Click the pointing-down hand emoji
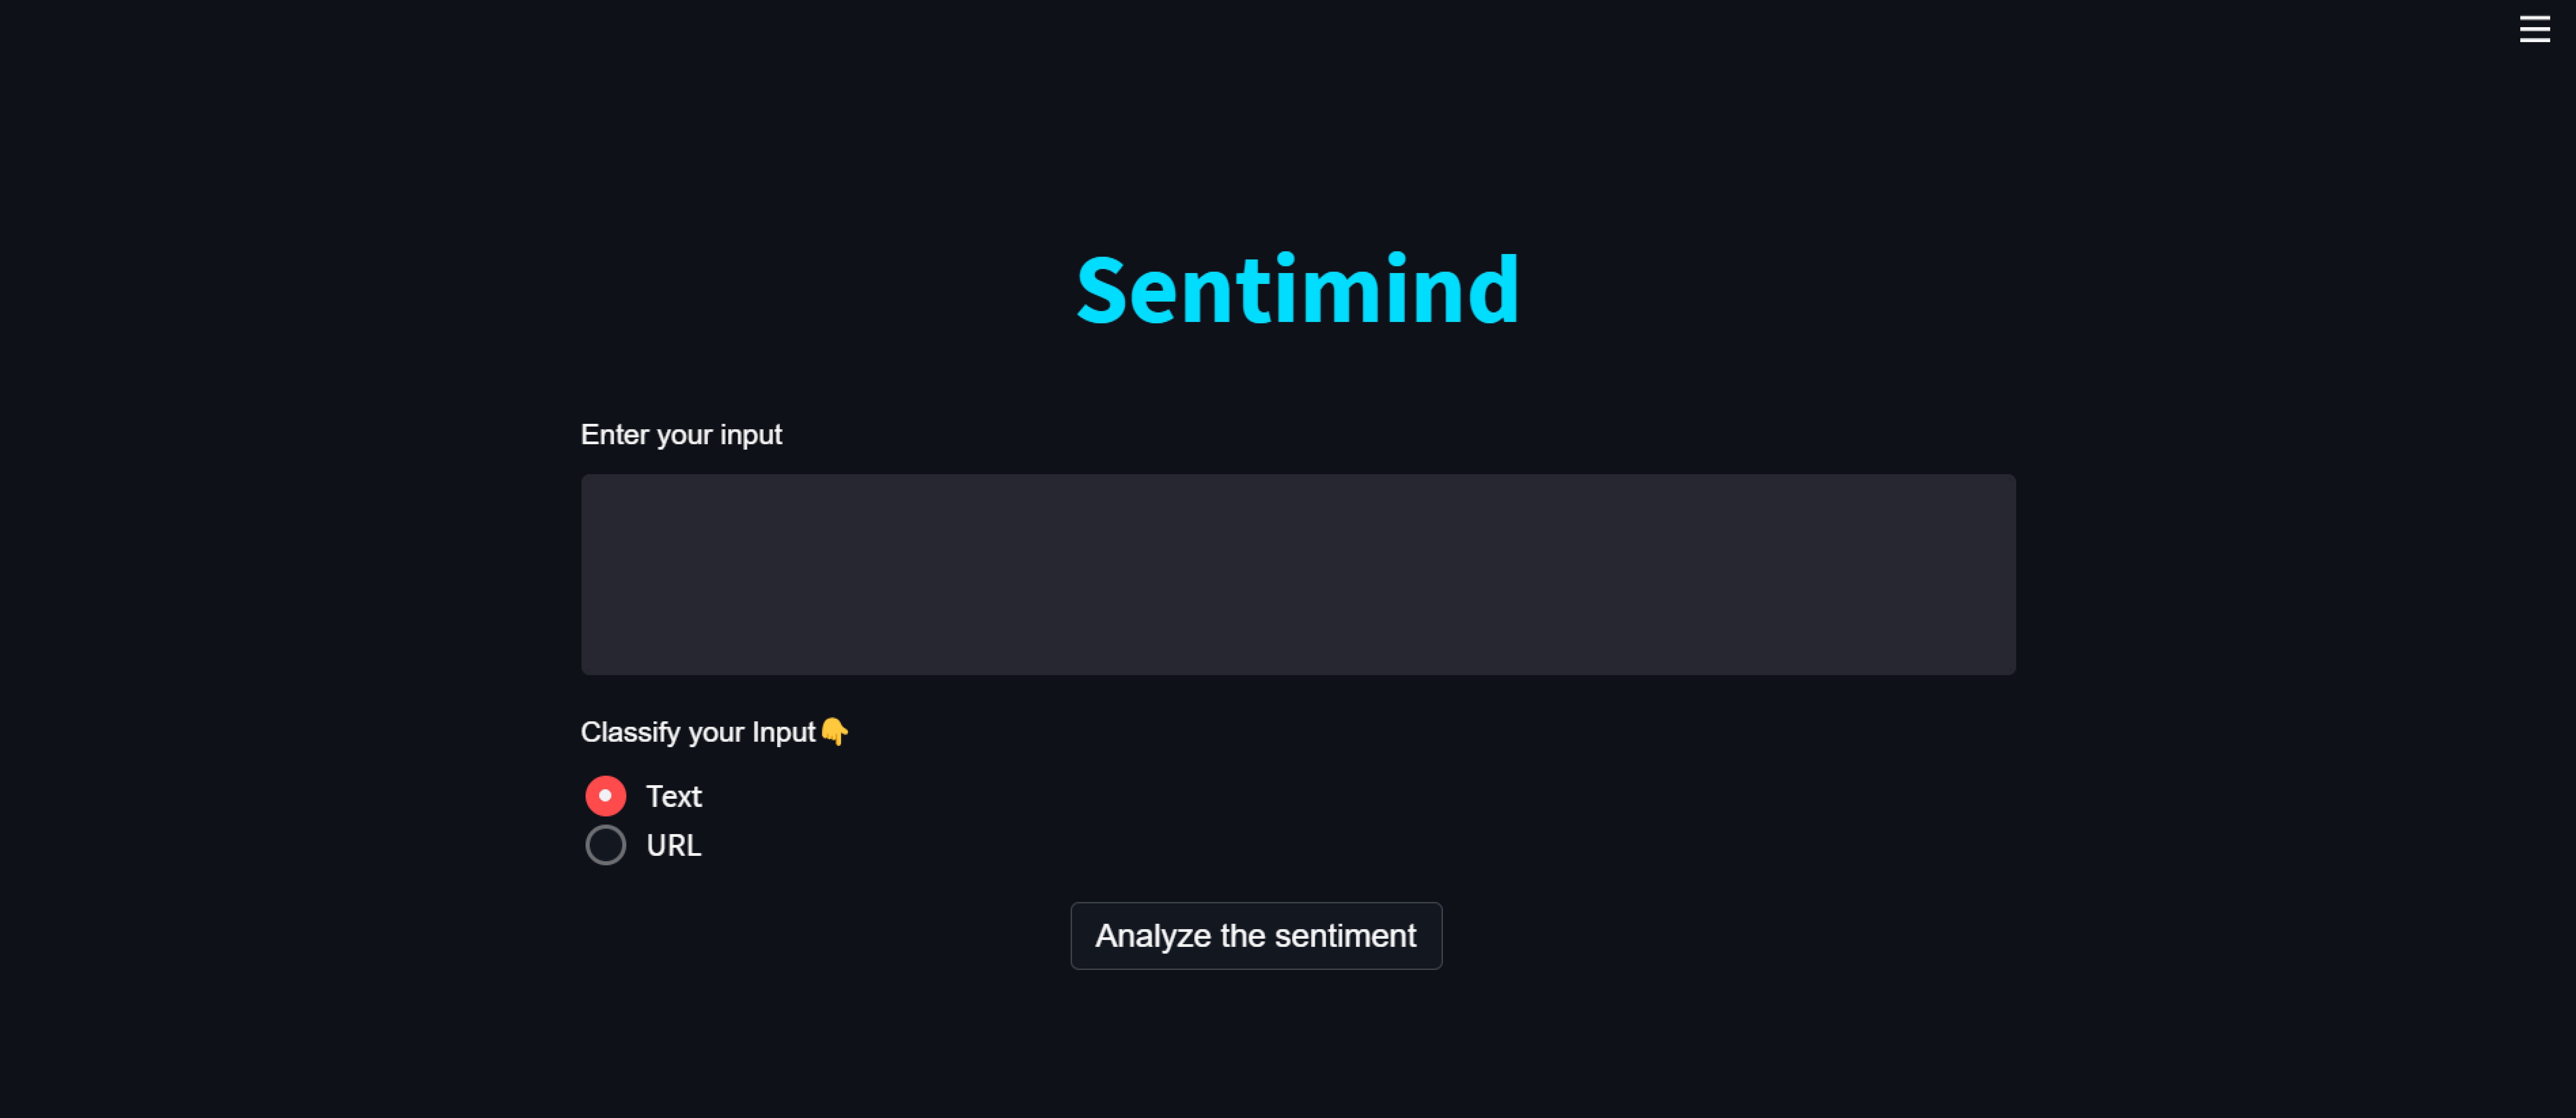The image size is (2576, 1118). (834, 732)
